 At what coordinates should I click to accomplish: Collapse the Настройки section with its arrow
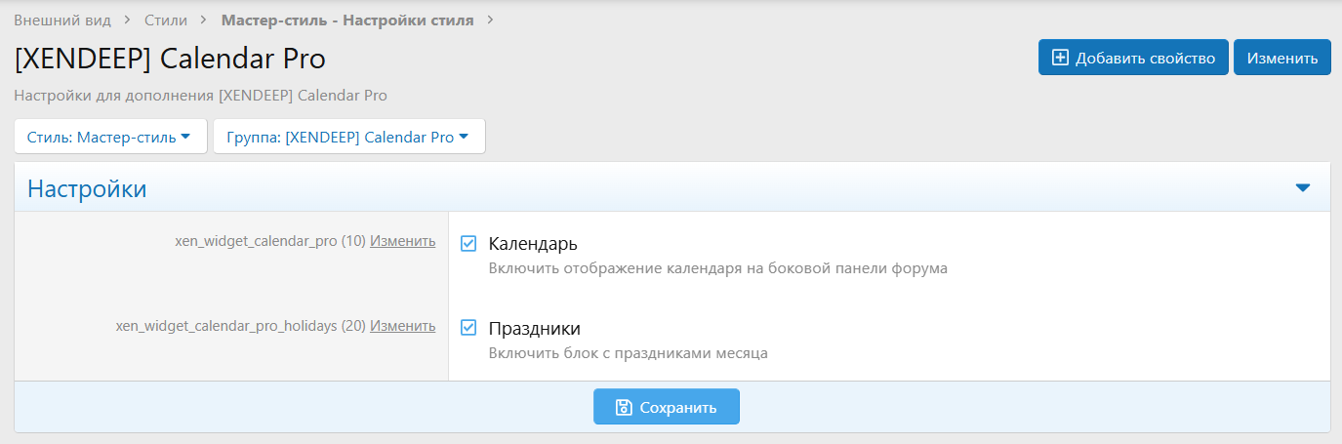[1302, 188]
